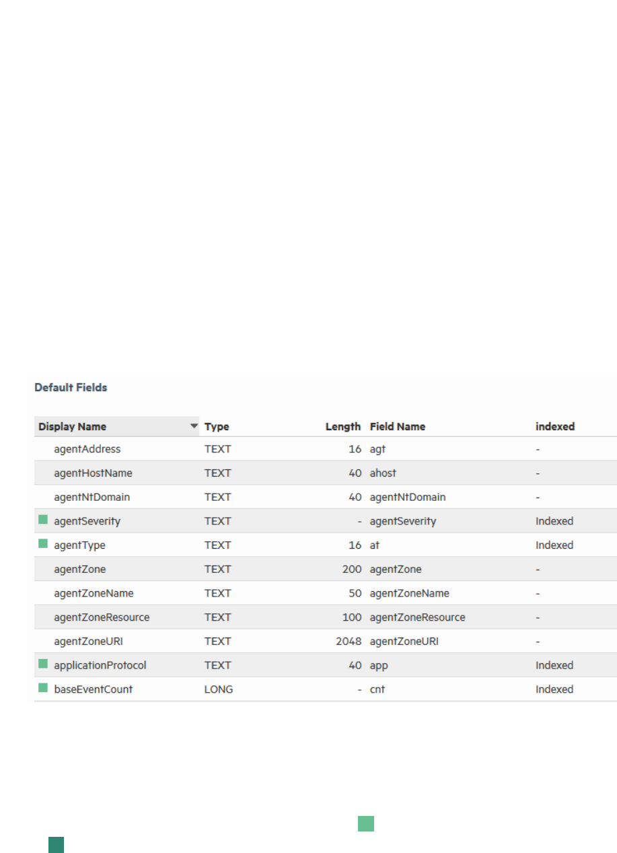Click the agentZoneURI display name
The width and height of the screenshot is (617, 853).
click(x=88, y=642)
